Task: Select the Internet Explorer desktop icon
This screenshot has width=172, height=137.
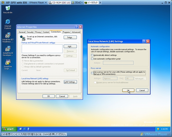Action: pos(8,24)
